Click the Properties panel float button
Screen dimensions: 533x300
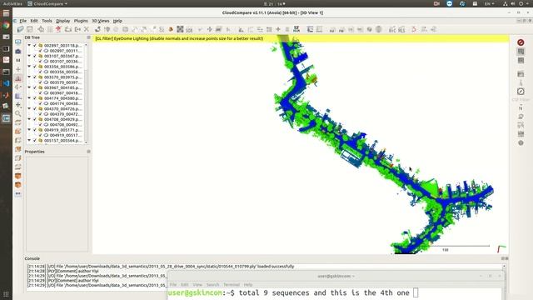coord(89,152)
